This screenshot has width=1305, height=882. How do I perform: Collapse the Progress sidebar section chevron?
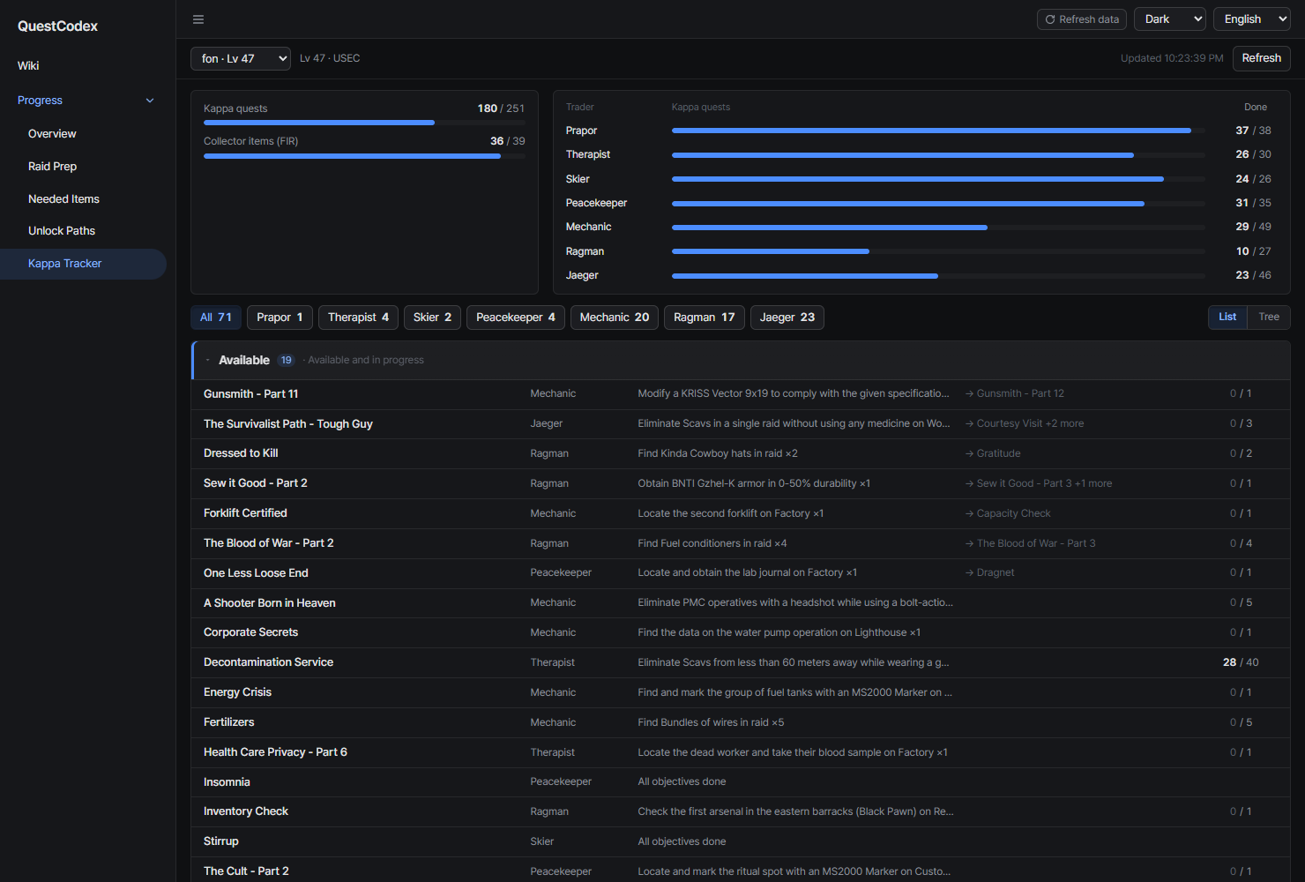click(x=150, y=101)
